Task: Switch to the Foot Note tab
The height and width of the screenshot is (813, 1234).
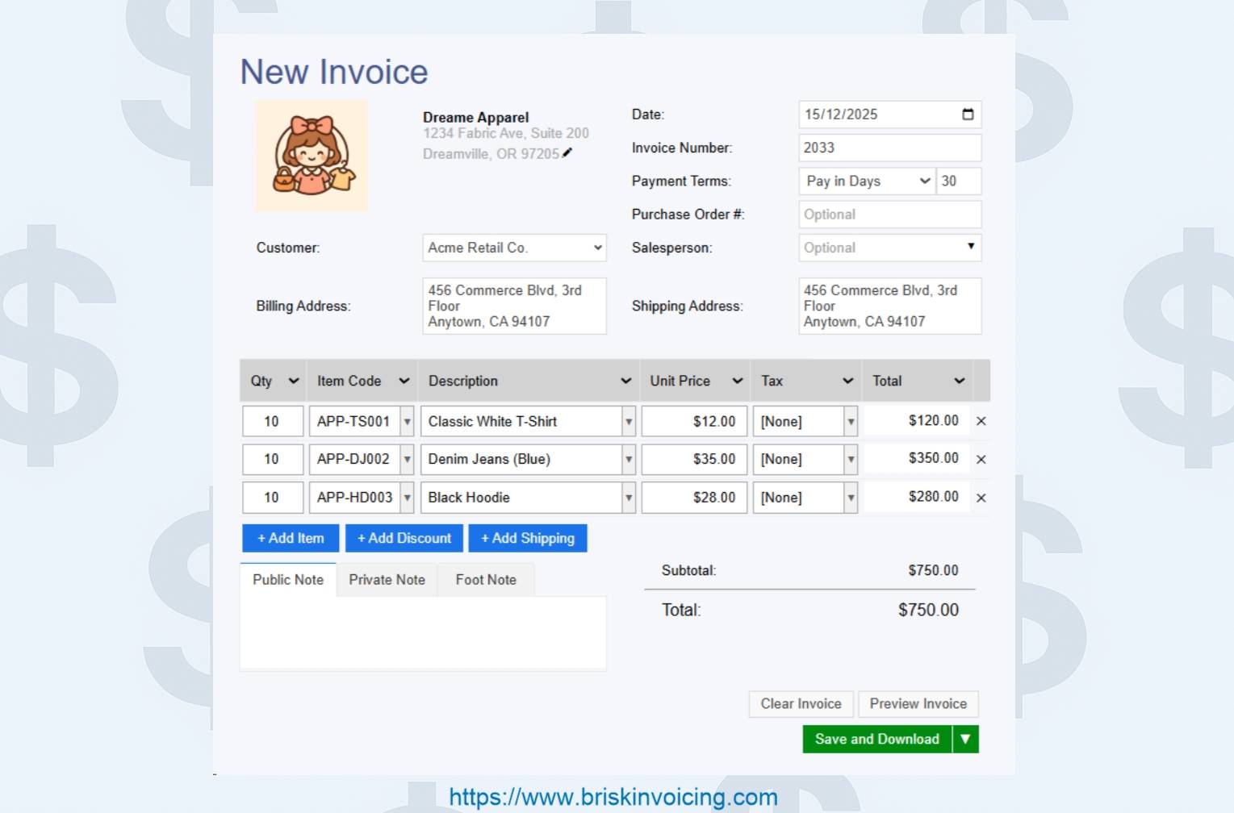Action: 485,579
